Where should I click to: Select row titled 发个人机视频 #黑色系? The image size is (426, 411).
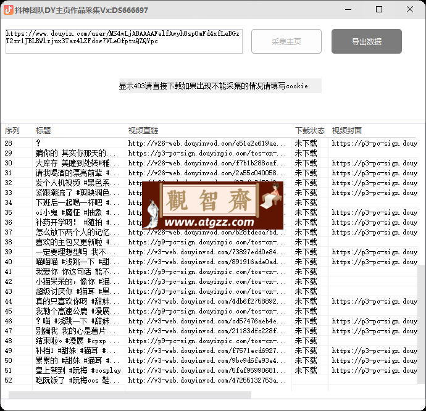pyautogui.click(x=209, y=183)
